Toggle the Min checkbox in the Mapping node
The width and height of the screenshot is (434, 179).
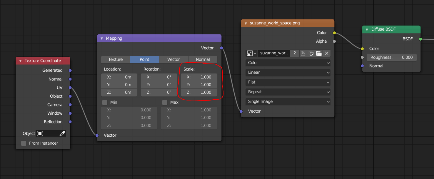coord(105,102)
